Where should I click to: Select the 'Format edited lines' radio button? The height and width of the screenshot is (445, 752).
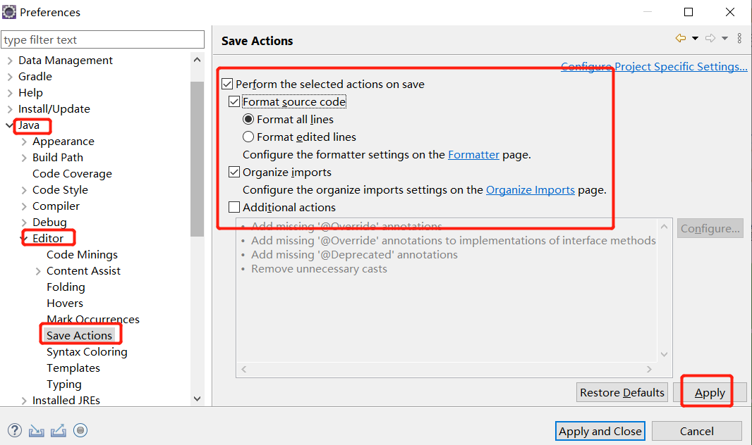pyautogui.click(x=248, y=137)
